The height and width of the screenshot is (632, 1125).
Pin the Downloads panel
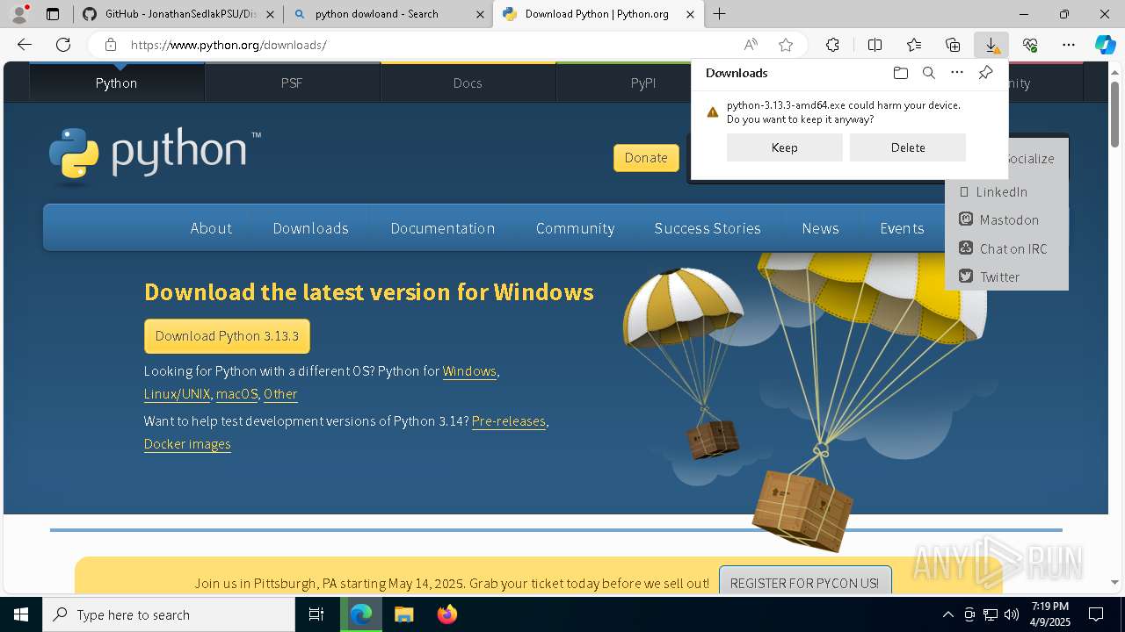point(985,73)
